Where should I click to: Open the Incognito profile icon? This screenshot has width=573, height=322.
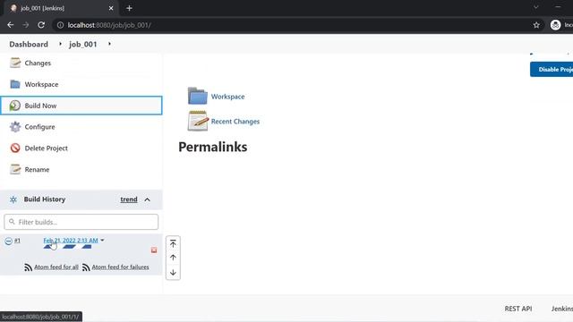click(555, 25)
